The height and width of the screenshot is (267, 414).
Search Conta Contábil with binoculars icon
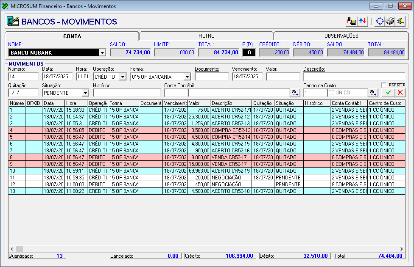tap(295, 93)
